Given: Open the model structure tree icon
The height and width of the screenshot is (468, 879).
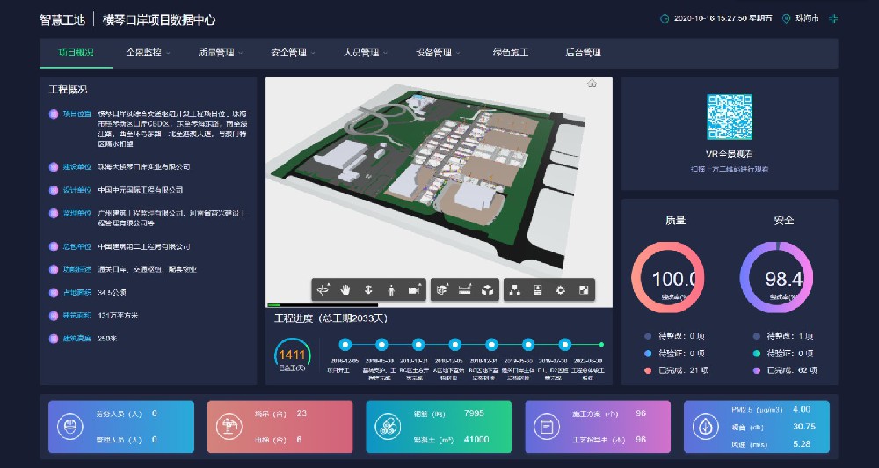Looking at the screenshot, I should (516, 289).
